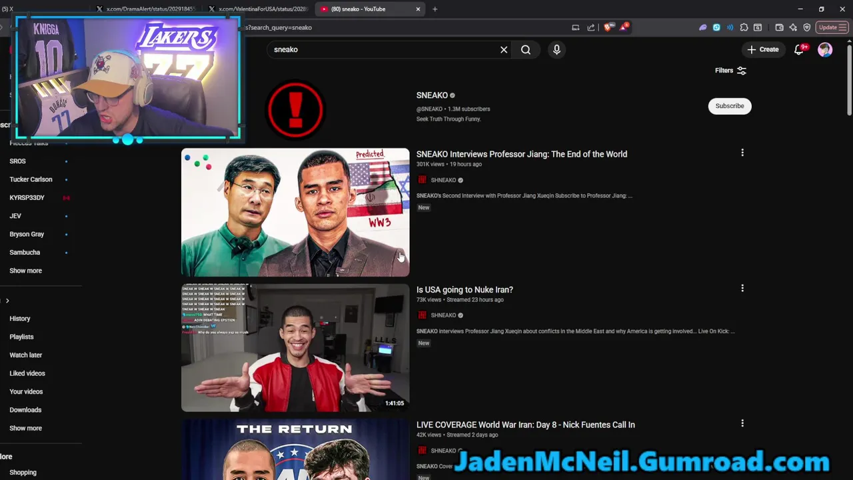
Task: Click the Brave VPN shield icon
Action: [x=807, y=27]
